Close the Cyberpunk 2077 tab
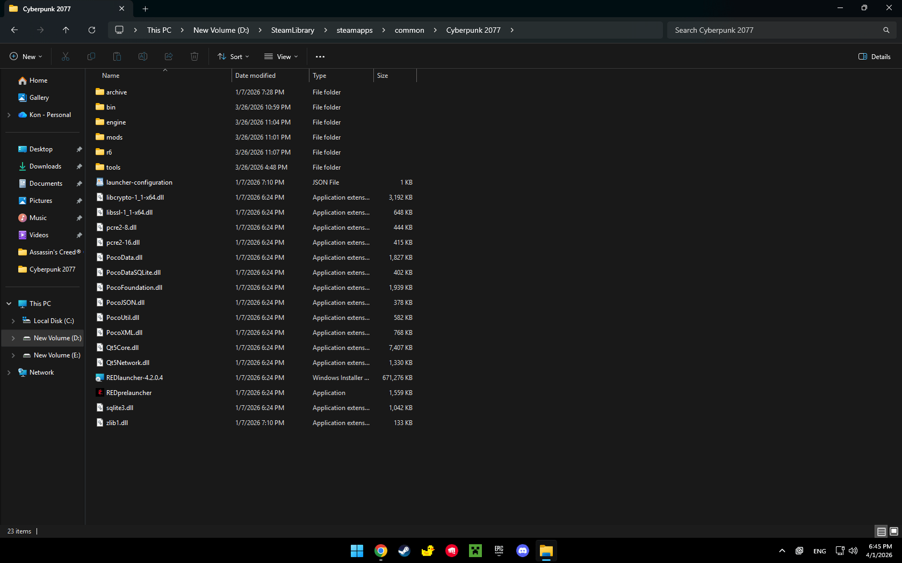 pyautogui.click(x=122, y=9)
